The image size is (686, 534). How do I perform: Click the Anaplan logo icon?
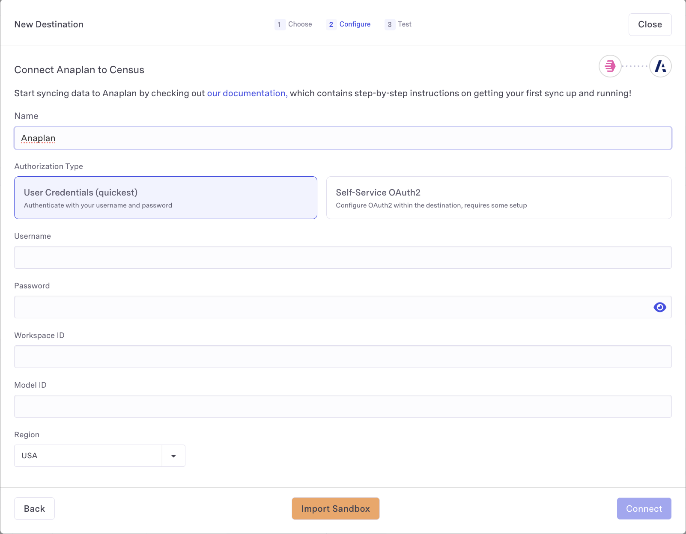[660, 66]
